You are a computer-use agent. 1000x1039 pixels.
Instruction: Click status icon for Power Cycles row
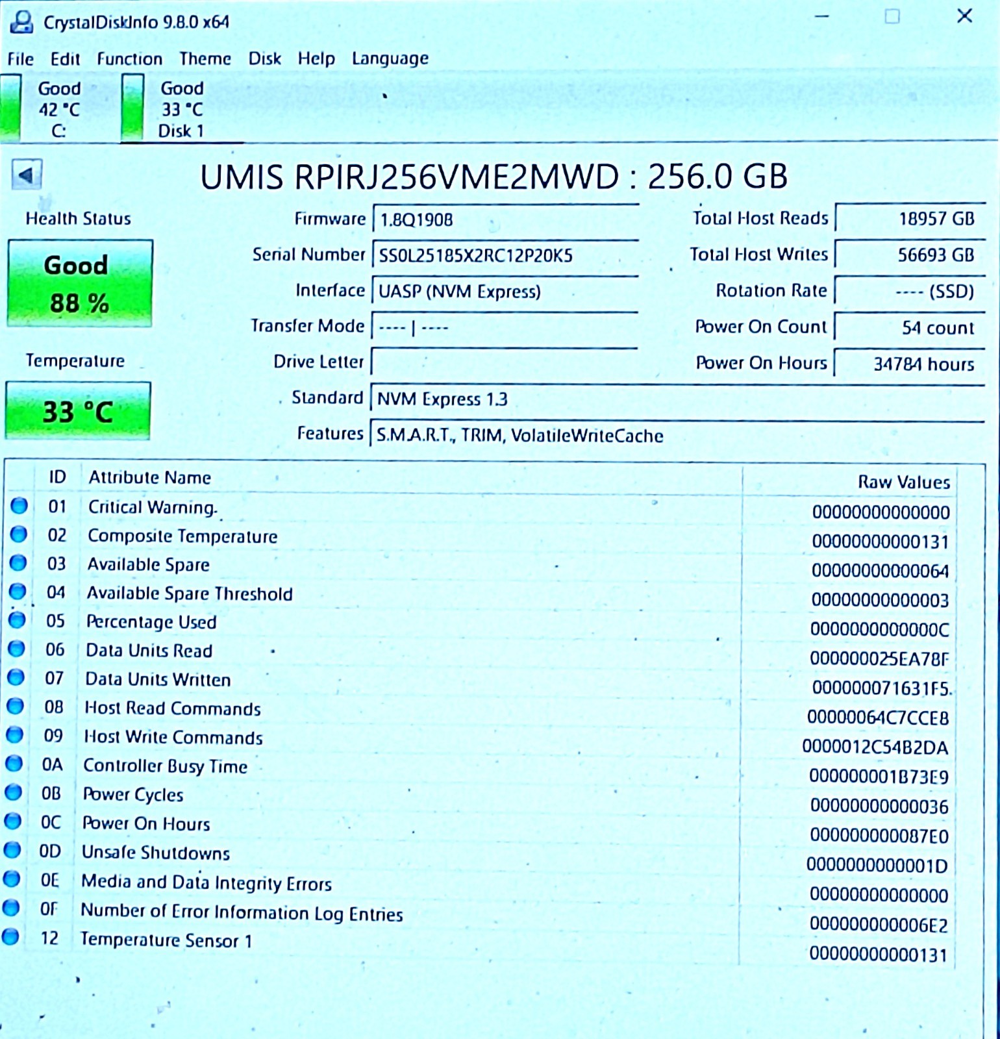(x=13, y=792)
